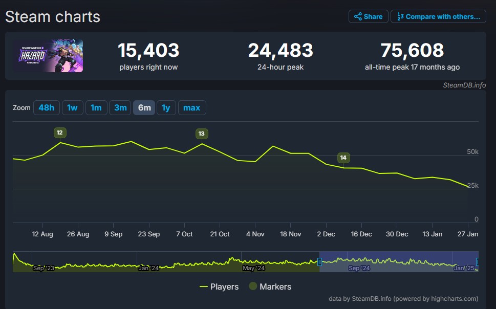Click the Share button

[x=368, y=16]
